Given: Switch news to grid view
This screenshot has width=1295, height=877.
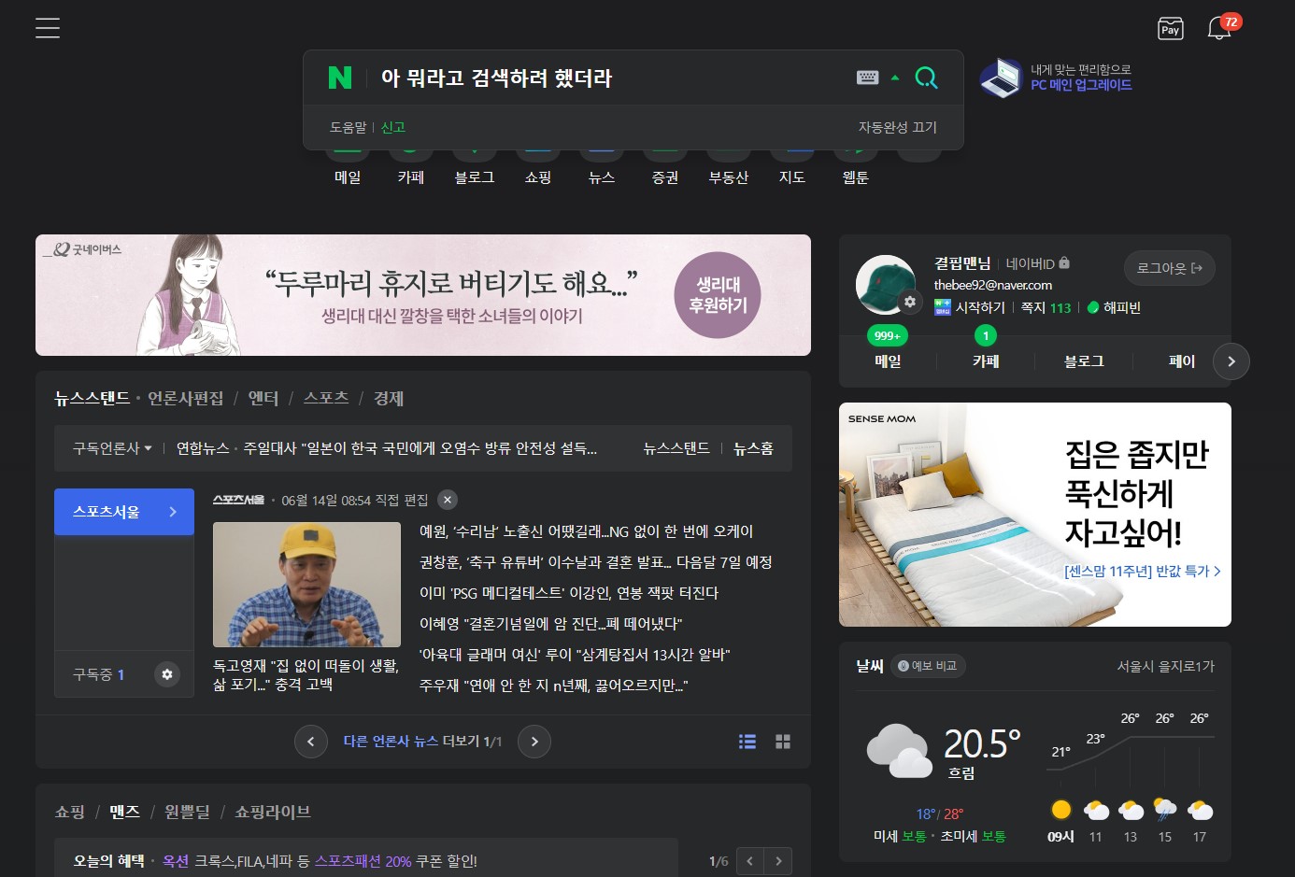Looking at the screenshot, I should (x=783, y=742).
